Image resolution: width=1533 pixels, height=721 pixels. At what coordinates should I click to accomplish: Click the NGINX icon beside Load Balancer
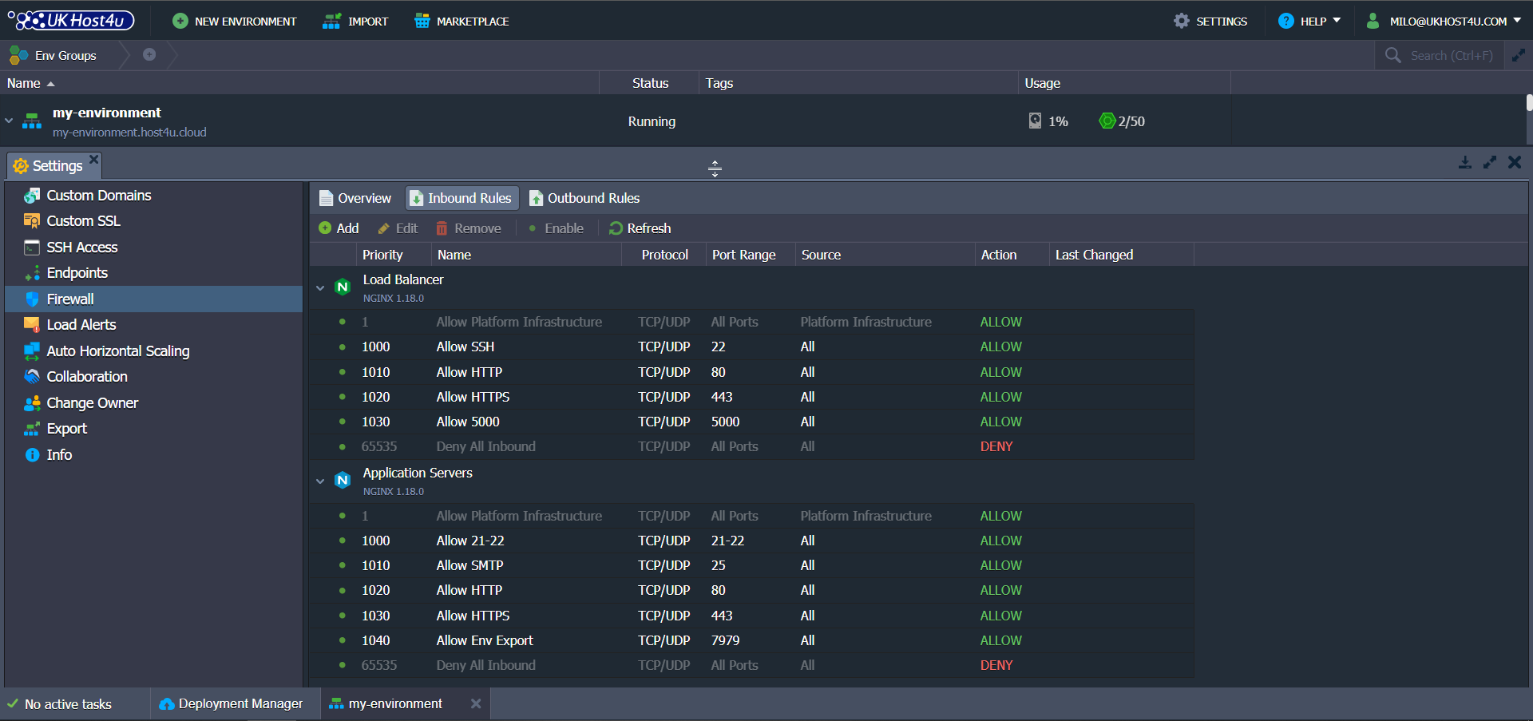coord(343,287)
